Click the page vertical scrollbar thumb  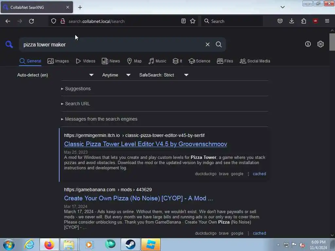point(332,42)
